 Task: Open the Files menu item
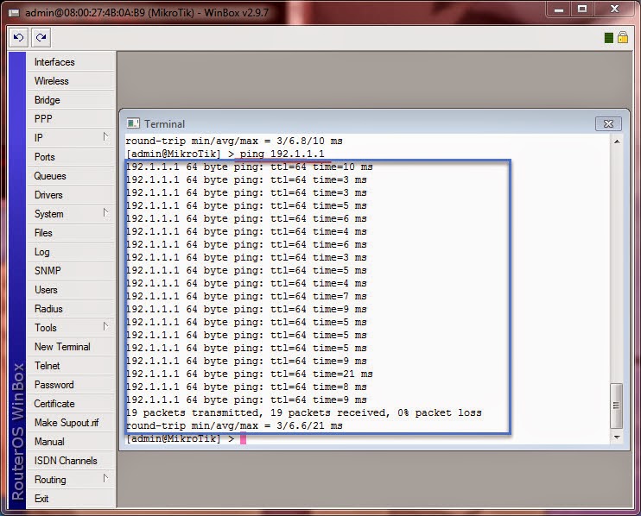click(x=71, y=233)
